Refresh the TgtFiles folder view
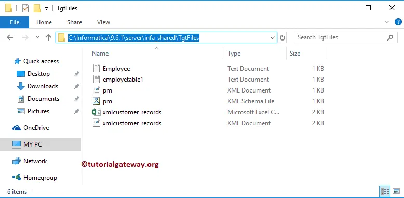 282,38
